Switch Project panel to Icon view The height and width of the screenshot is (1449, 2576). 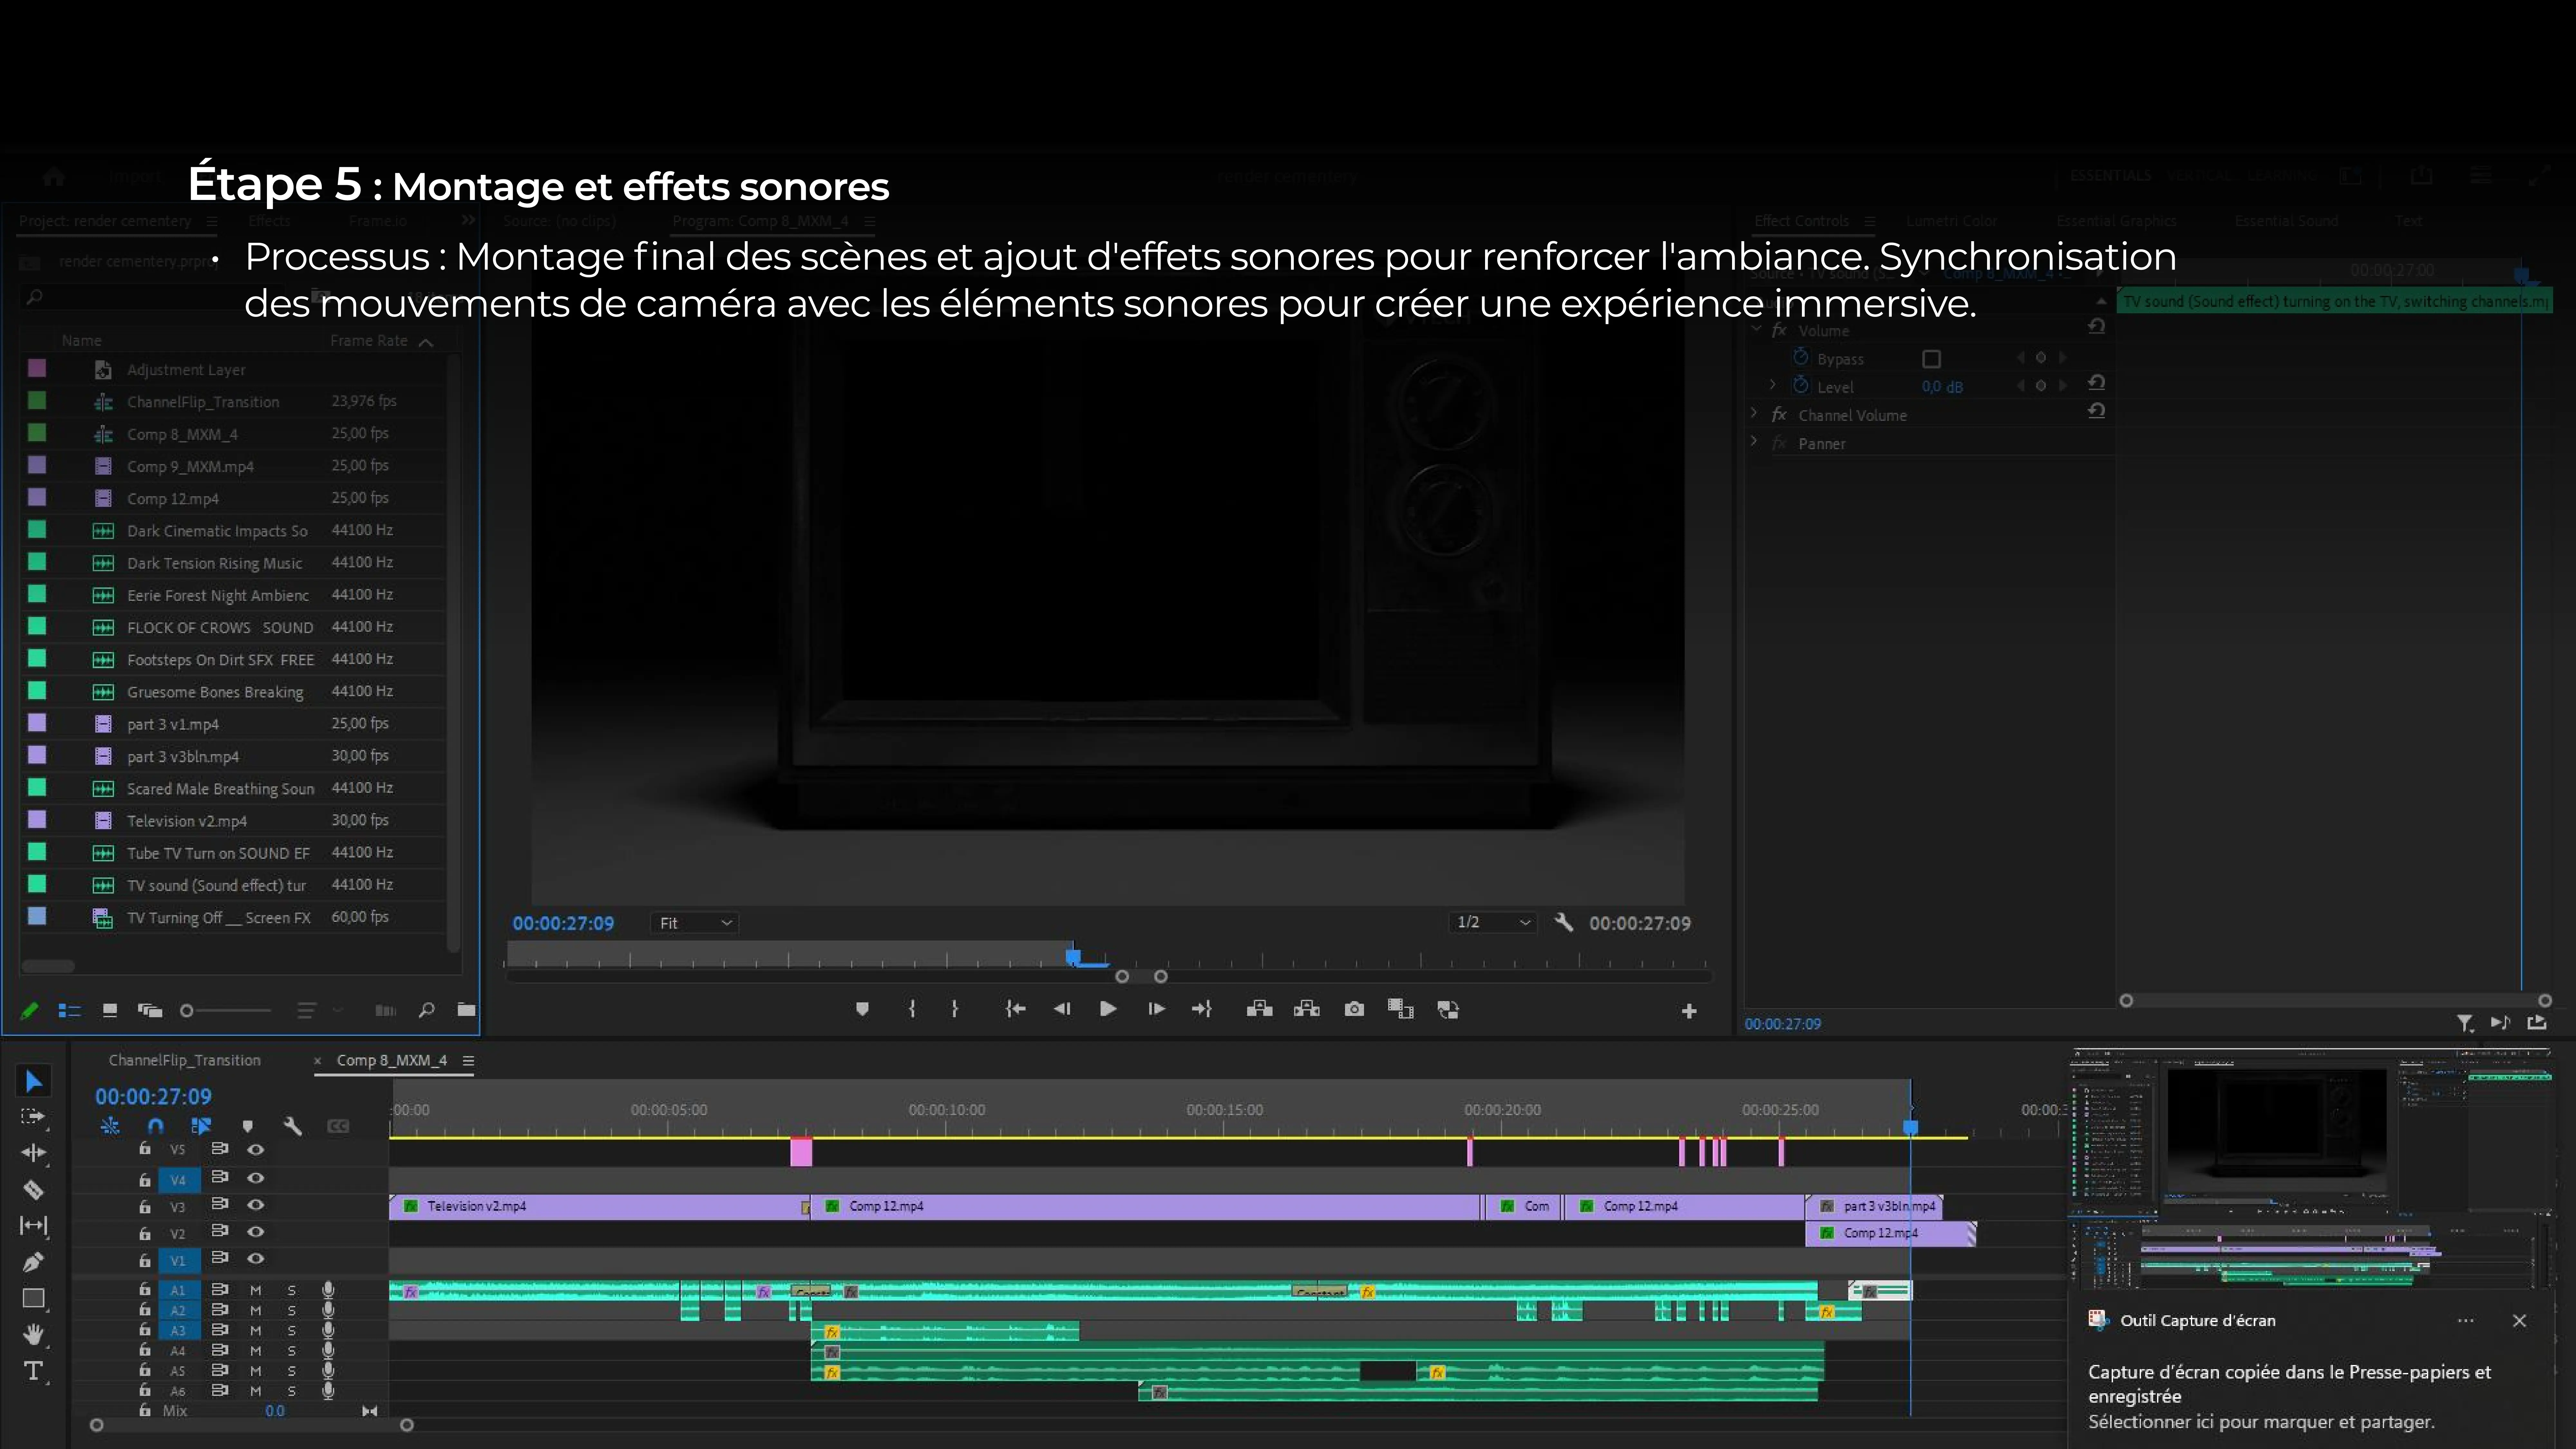110,1011
